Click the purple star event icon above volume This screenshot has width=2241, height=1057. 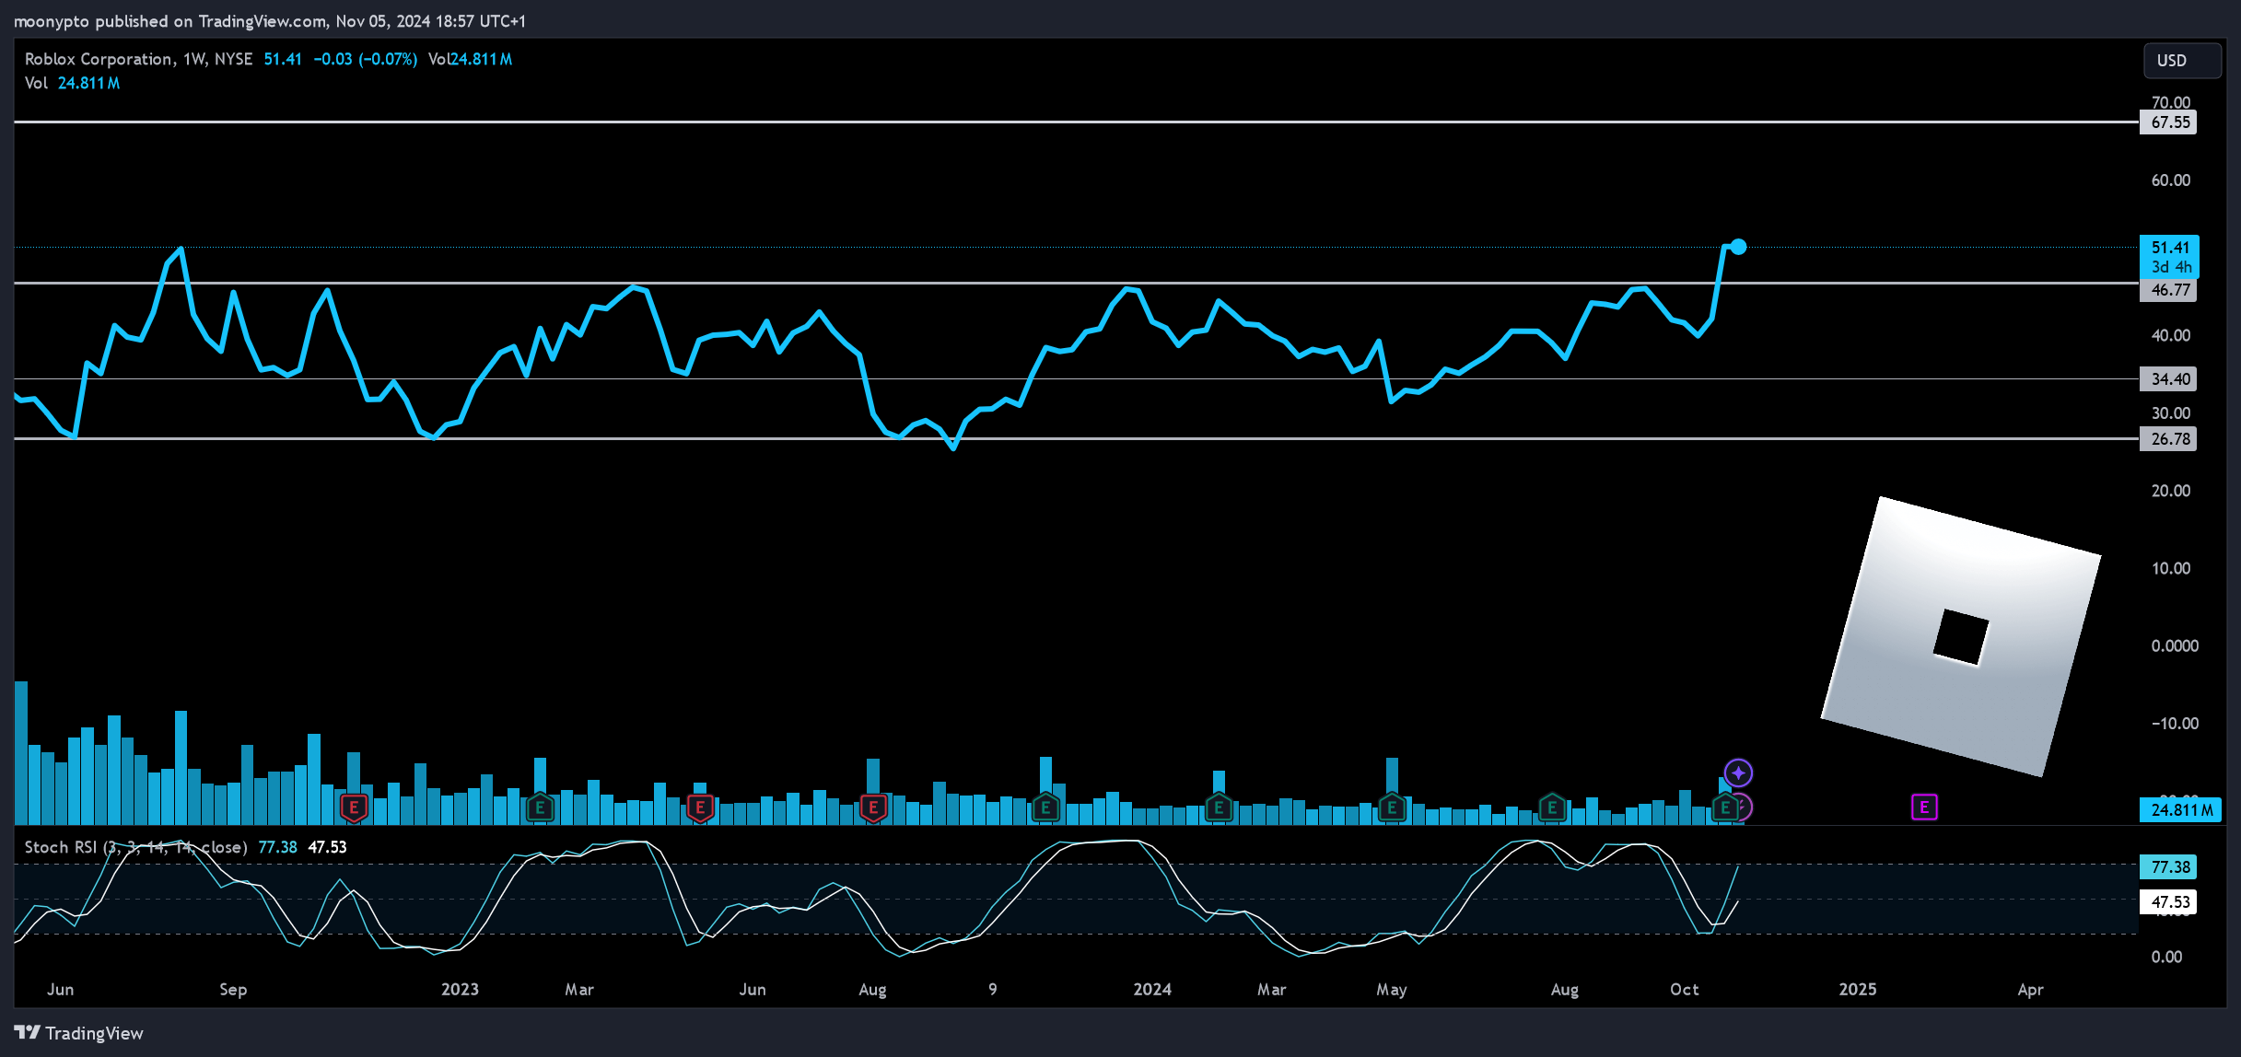(1738, 772)
